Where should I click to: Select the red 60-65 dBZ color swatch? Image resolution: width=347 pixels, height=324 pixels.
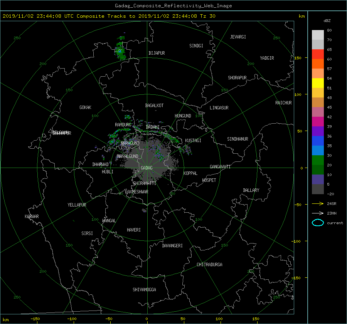pos(318,54)
